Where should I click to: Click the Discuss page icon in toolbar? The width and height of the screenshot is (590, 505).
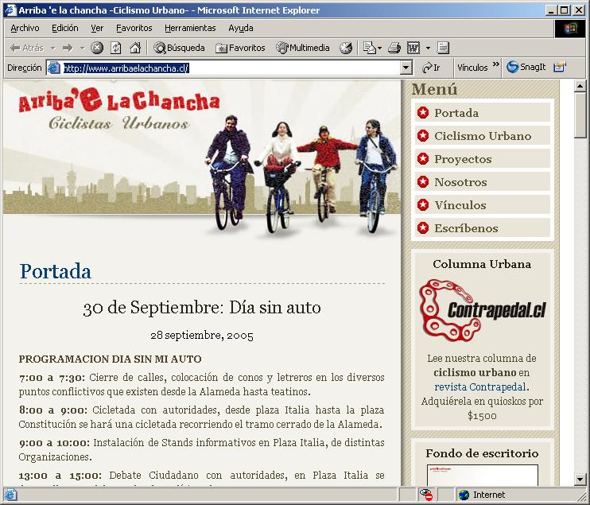point(443,48)
